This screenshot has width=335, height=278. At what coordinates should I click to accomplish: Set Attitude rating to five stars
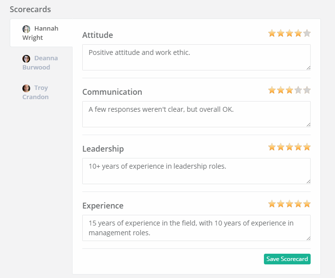(307, 33)
